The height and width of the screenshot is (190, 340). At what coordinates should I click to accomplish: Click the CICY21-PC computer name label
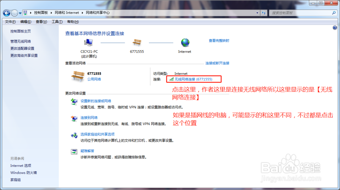pos(89,52)
